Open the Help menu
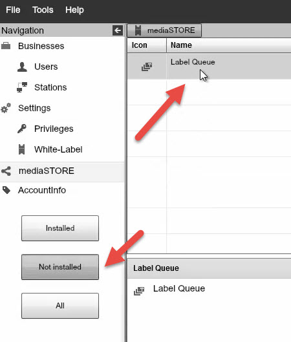Viewport: 291px width, 342px height. (74, 10)
